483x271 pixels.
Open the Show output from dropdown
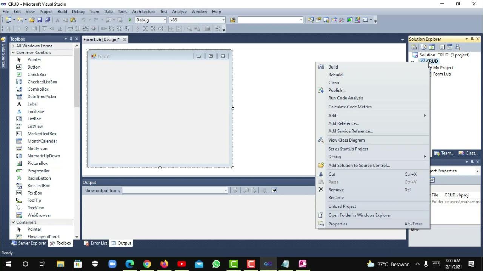coord(226,190)
